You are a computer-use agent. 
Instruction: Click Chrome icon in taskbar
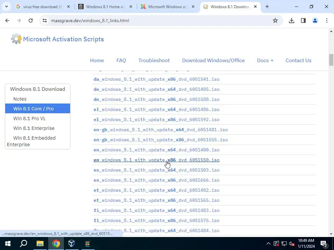pos(56,243)
